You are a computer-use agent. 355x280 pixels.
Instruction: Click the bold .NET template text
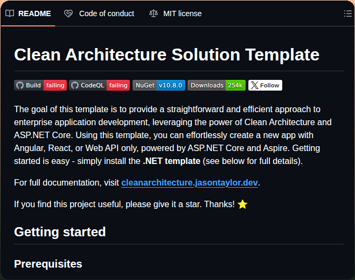172,161
